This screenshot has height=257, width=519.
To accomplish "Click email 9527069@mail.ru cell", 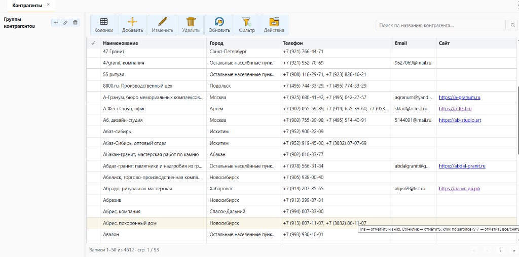I will pyautogui.click(x=414, y=63).
